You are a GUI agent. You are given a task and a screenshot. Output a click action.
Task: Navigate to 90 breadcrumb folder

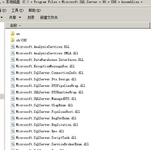pyautogui.click(x=104, y=2)
